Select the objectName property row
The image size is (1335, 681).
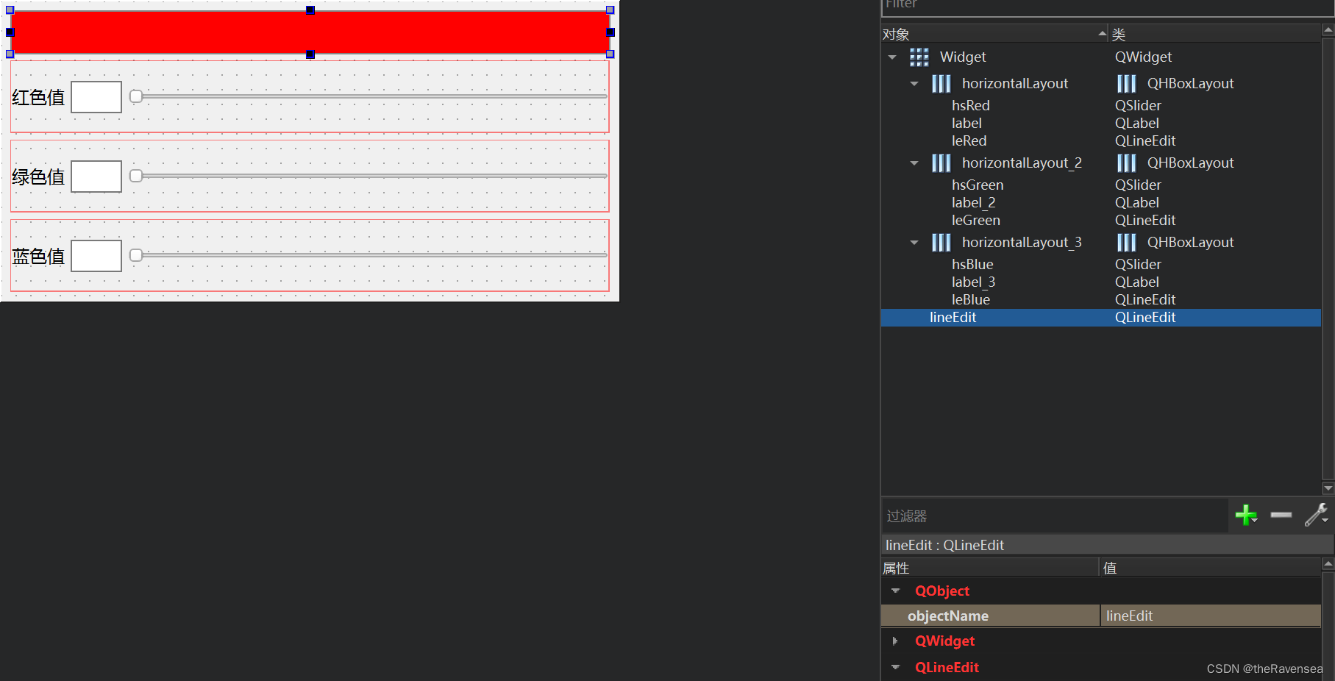tap(1100, 616)
